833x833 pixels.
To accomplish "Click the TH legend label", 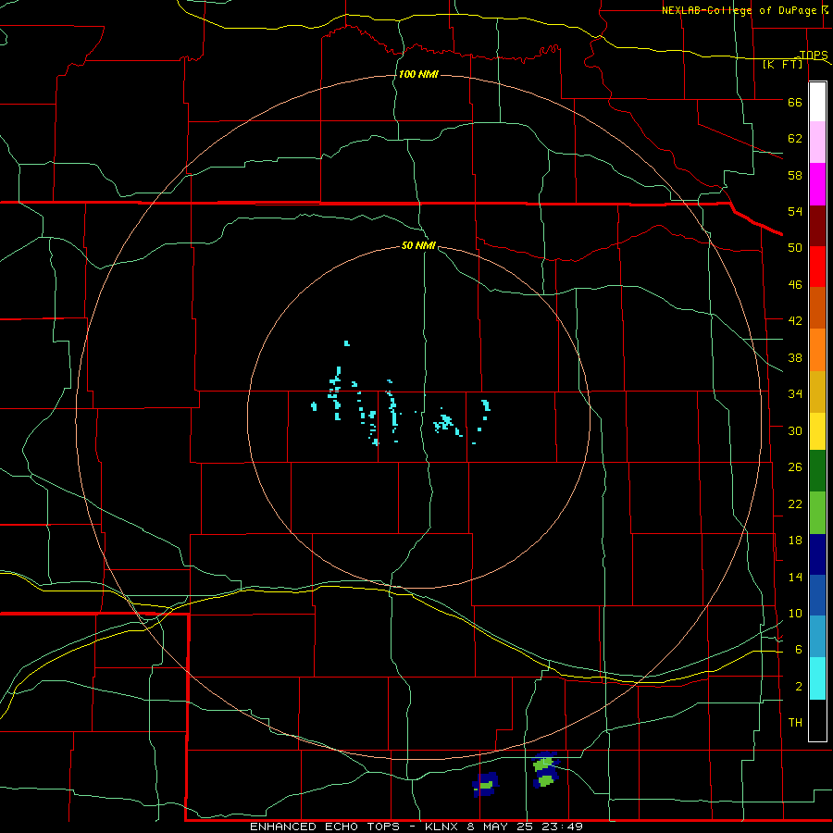I will [x=795, y=723].
